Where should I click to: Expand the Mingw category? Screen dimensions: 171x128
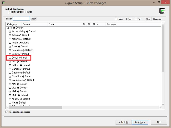pyautogui.click(x=10, y=99)
